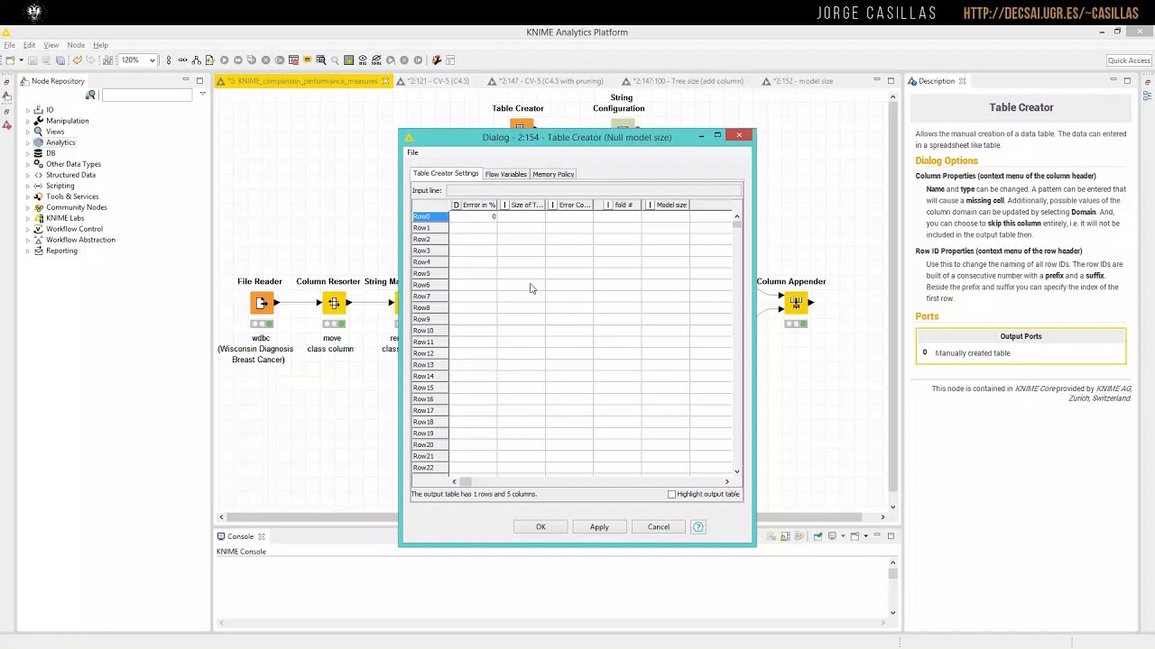The height and width of the screenshot is (649, 1155).
Task: Click the Cancel button
Action: 658,526
